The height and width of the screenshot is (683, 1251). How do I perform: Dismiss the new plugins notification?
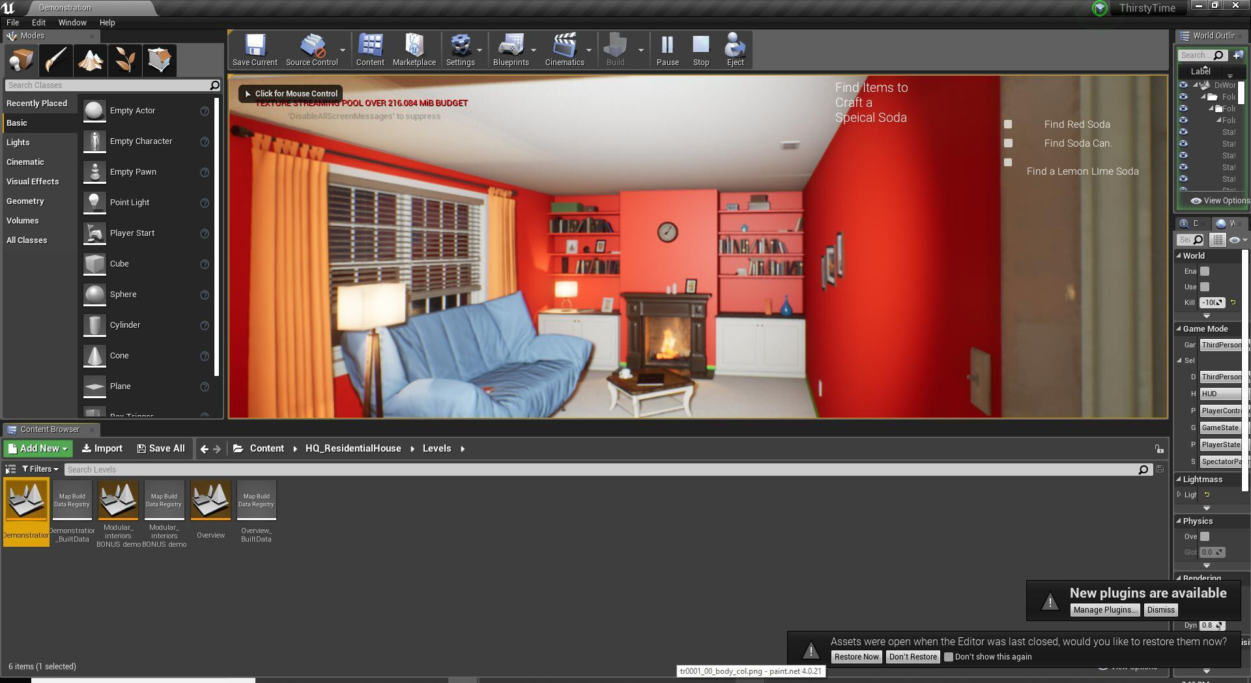pos(1160,610)
